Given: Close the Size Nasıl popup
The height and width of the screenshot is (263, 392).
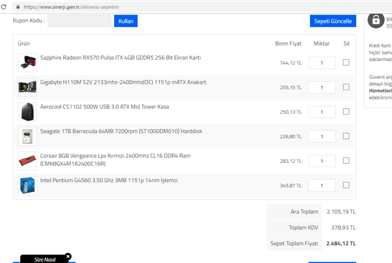Looking at the screenshot, I should point(68,256).
